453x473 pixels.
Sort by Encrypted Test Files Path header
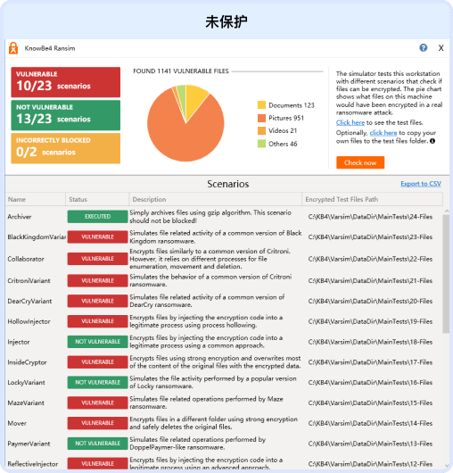[372, 199]
